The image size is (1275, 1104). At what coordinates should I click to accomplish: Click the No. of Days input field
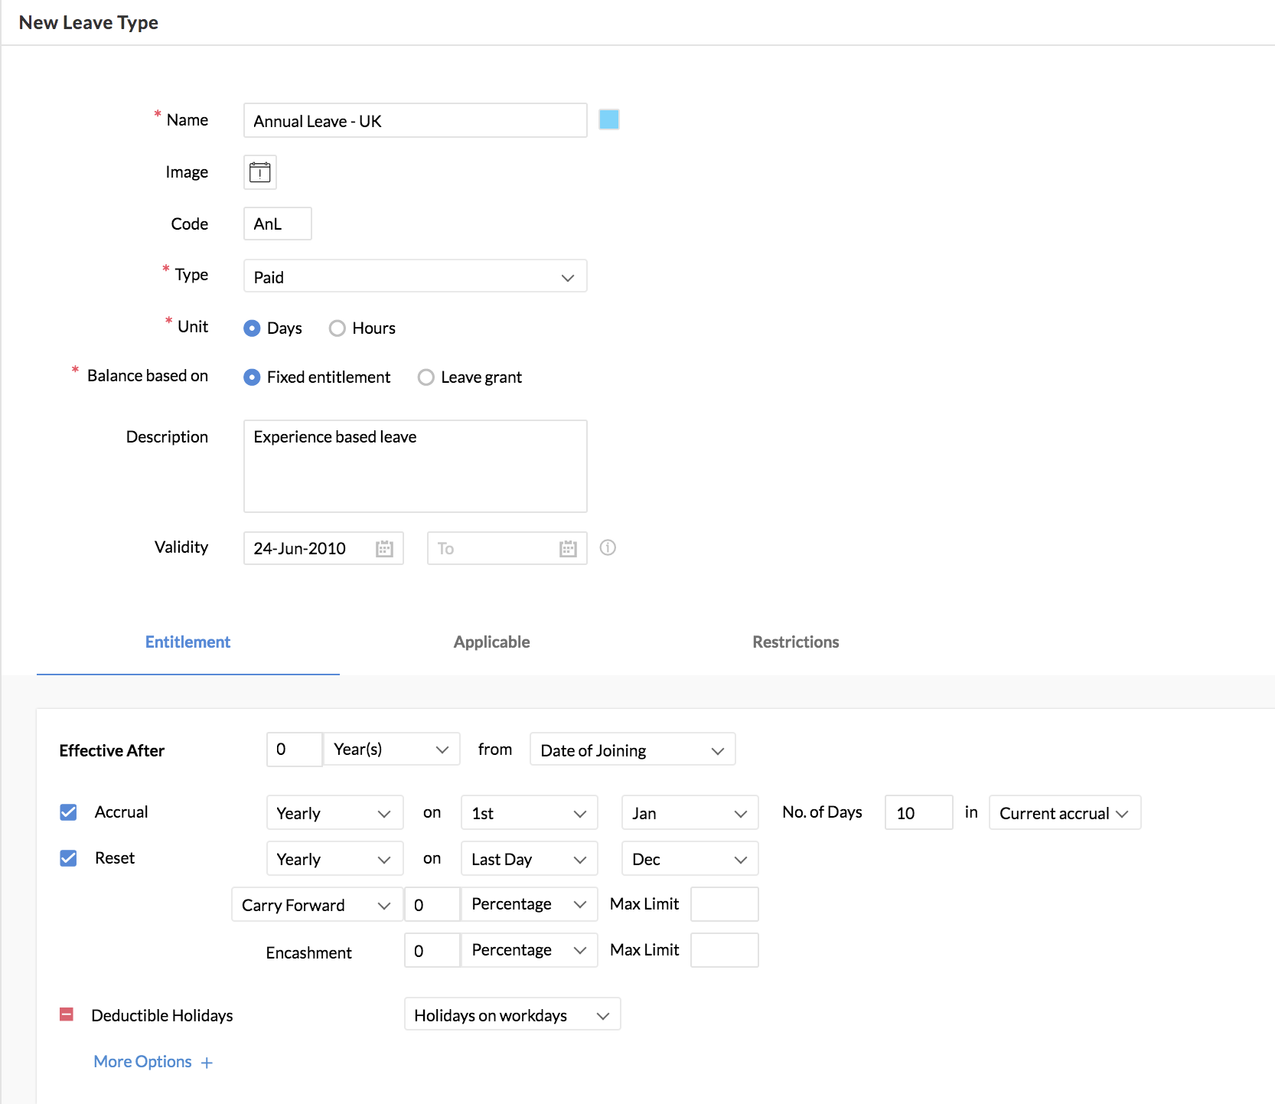click(x=918, y=813)
